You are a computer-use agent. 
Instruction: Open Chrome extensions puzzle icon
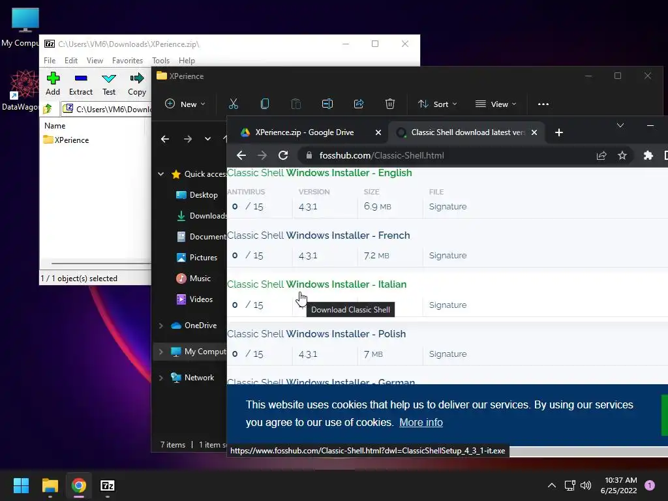648,155
